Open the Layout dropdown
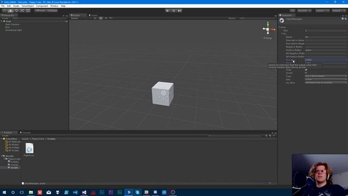 339,11
